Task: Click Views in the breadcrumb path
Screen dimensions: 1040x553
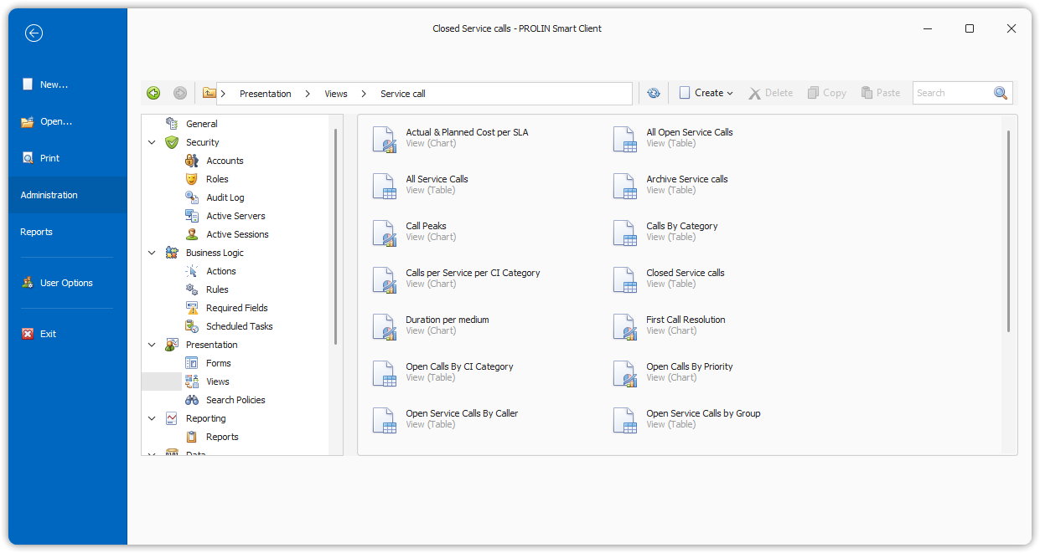Action: [x=336, y=94]
